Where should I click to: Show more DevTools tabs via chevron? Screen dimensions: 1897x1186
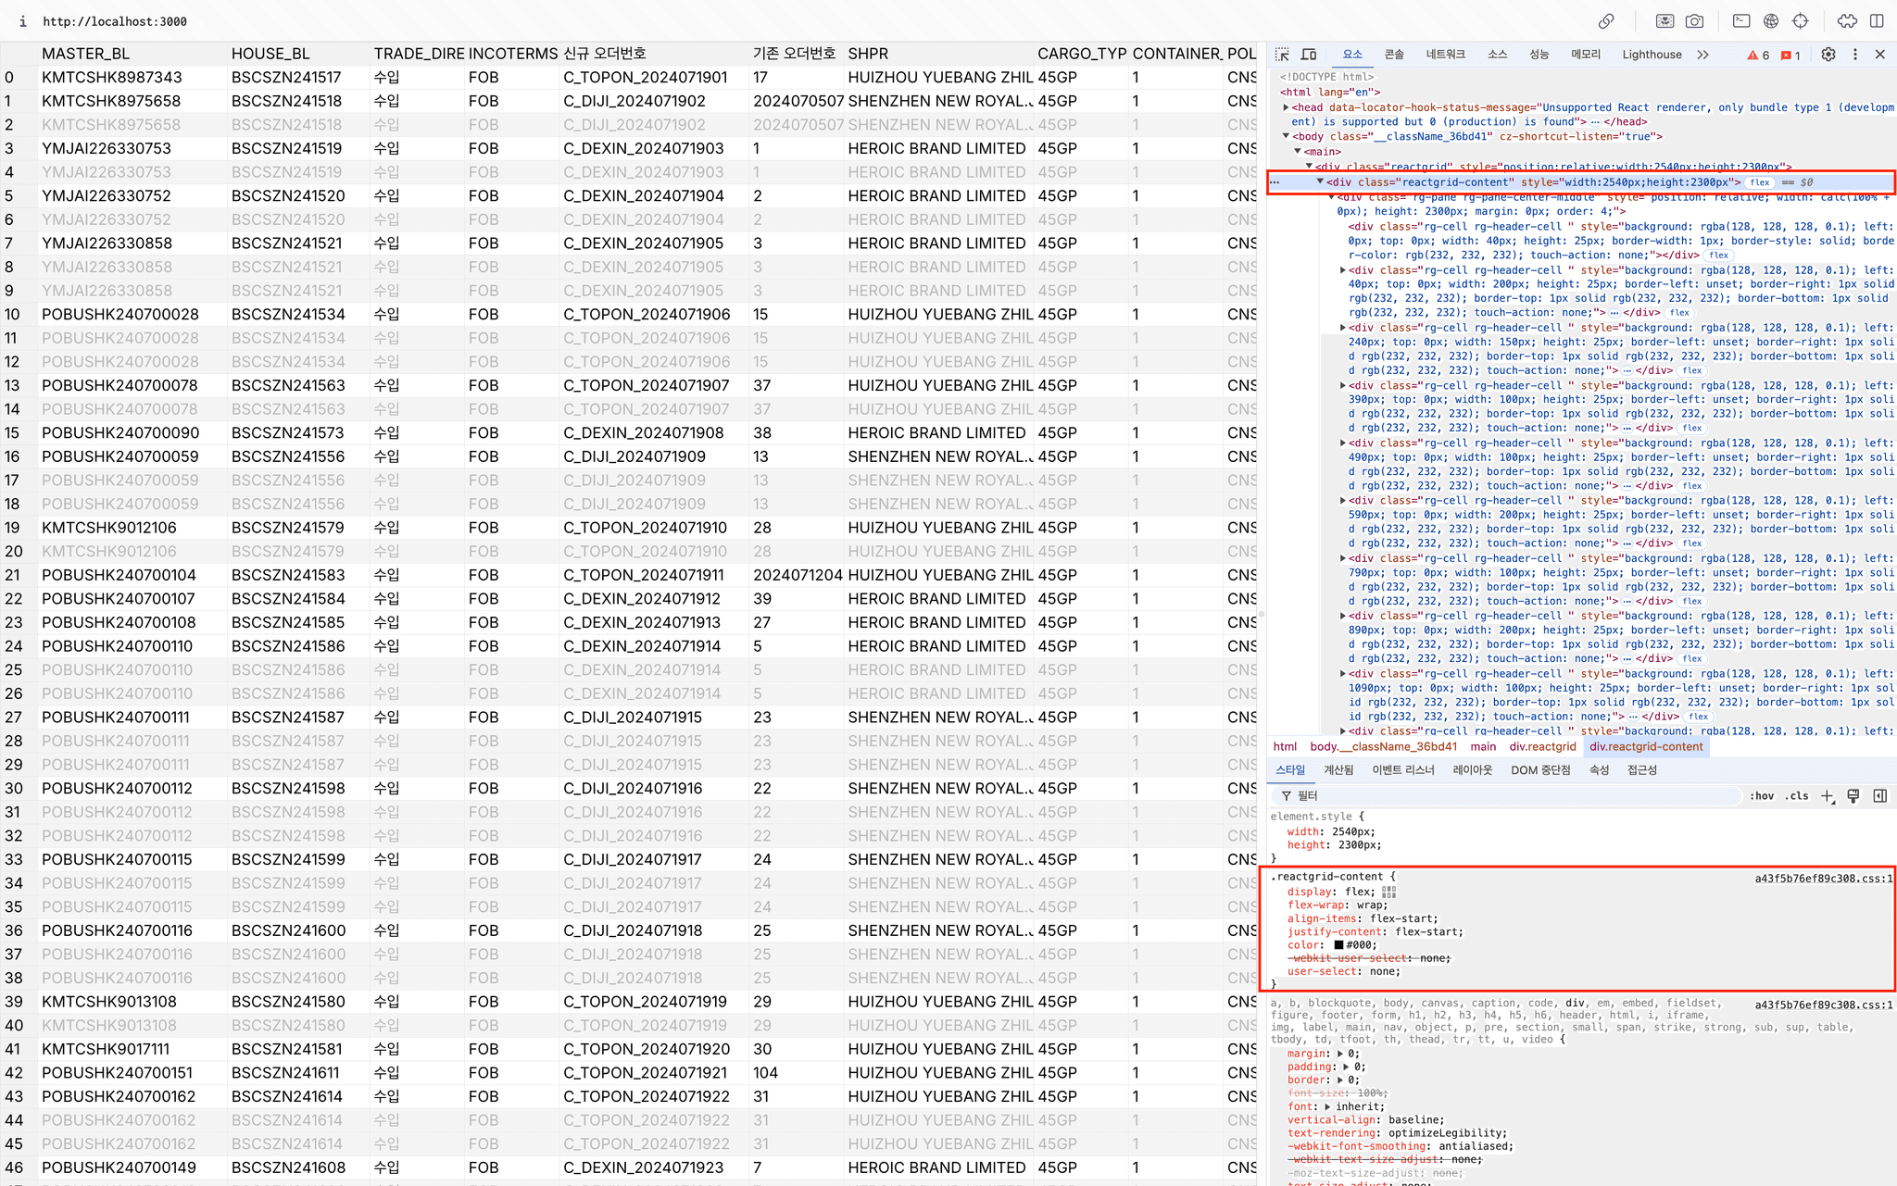[1702, 55]
